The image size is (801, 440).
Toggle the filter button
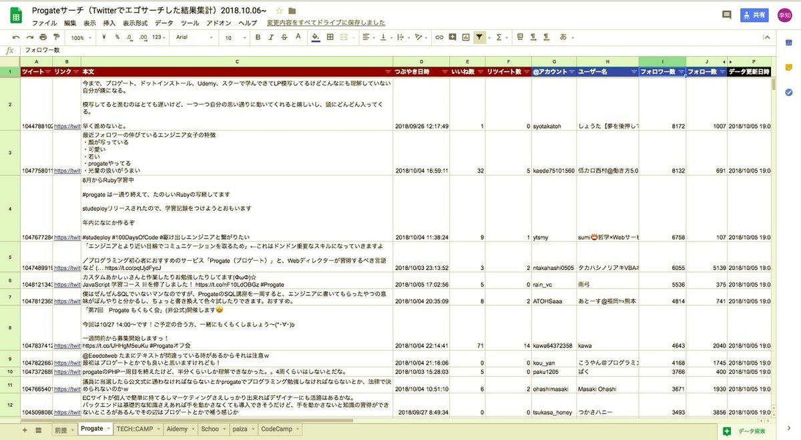point(480,37)
